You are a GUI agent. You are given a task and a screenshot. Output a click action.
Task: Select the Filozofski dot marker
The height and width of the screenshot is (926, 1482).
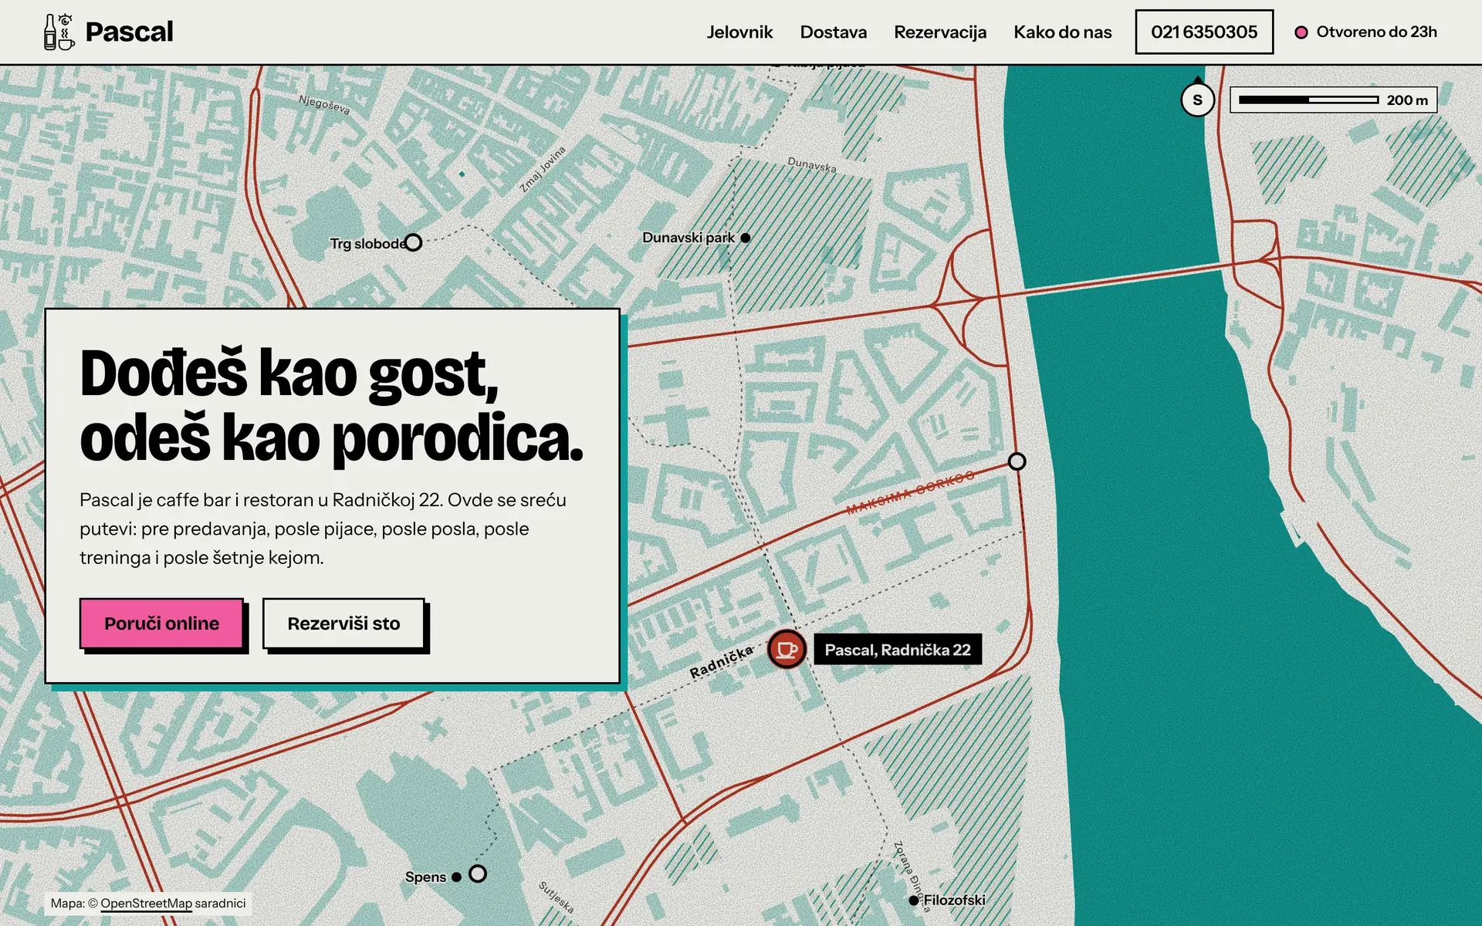[914, 901]
